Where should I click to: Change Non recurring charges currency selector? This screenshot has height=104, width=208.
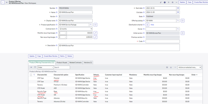(63, 37)
